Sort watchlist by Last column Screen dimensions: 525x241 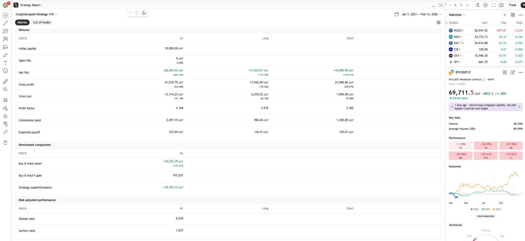coord(484,23)
